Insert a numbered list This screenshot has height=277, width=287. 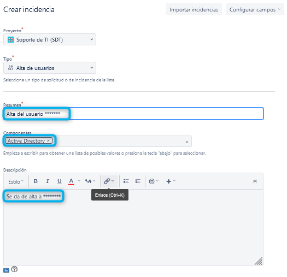[138, 181]
